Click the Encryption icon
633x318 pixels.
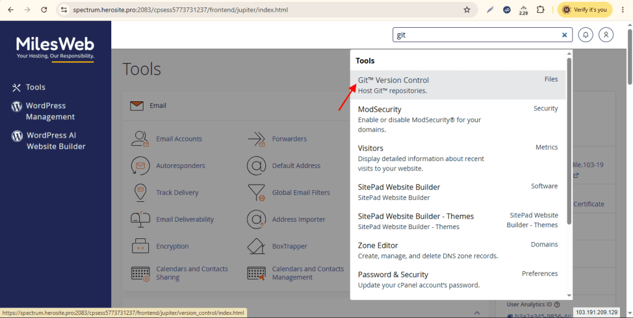click(140, 246)
